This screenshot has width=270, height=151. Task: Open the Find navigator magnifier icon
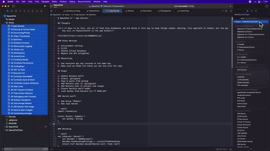click(20, 11)
